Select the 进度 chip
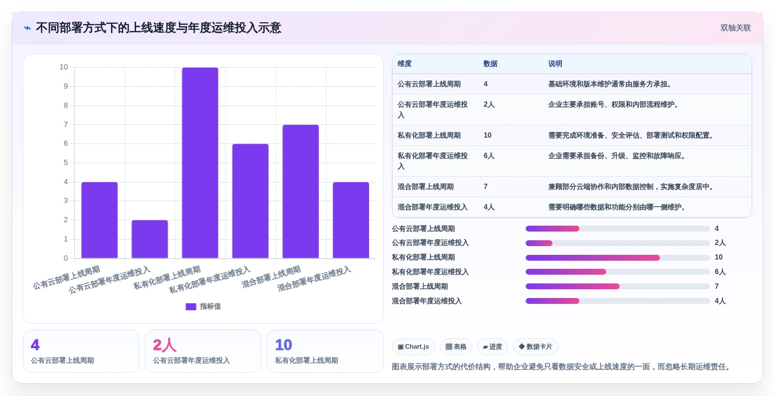 pos(492,347)
